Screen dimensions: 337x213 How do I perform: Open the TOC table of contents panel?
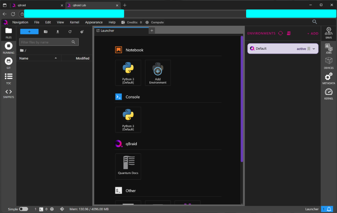point(8,78)
